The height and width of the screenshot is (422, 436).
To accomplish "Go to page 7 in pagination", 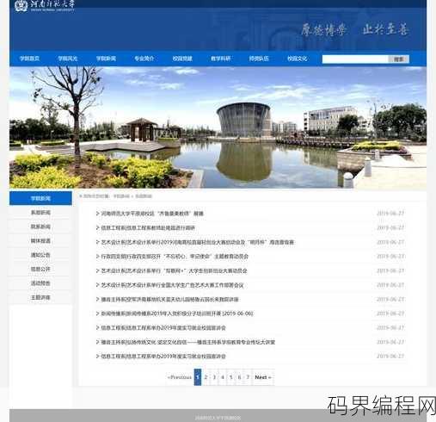I will coord(248,377).
